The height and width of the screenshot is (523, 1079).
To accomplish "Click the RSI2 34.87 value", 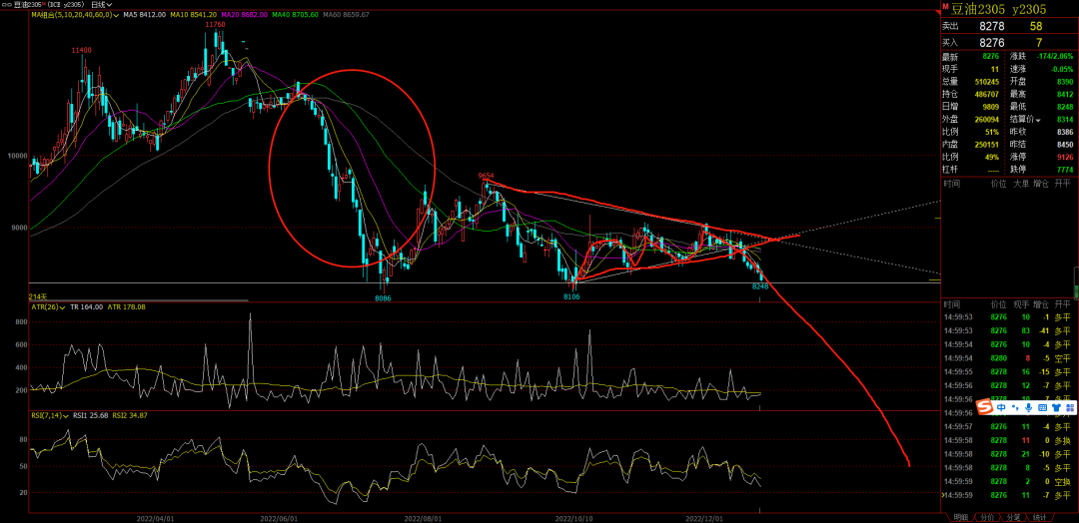I will pos(130,415).
